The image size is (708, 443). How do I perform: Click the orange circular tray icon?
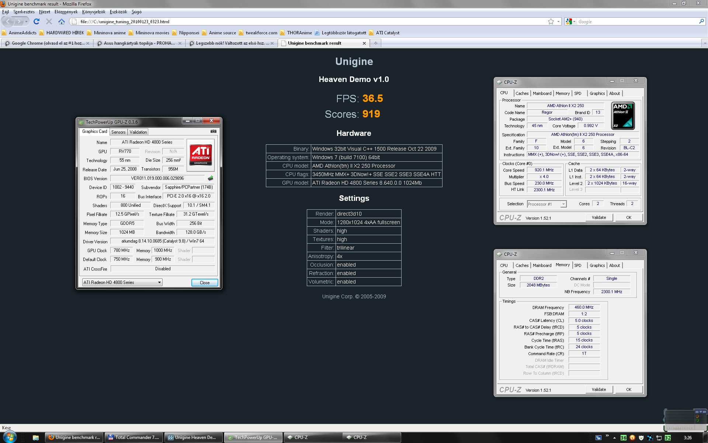pos(632,438)
